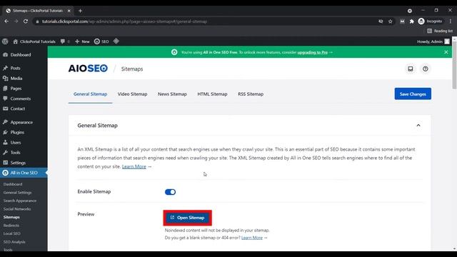The image size is (457, 257).
Task: Reload the page with refresh icon
Action: click(x=26, y=21)
